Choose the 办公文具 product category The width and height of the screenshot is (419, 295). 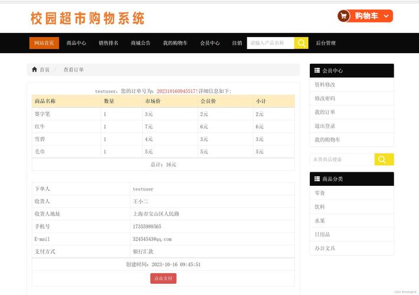pyautogui.click(x=325, y=248)
